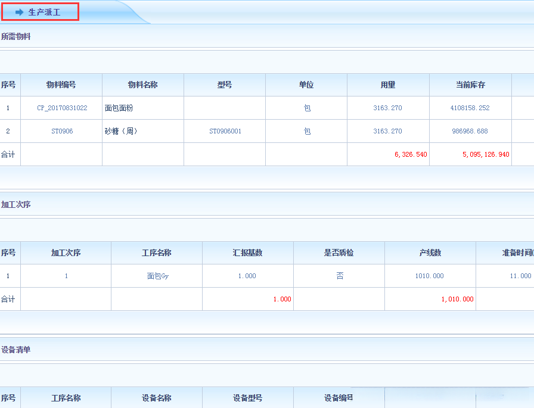Select the 设备清单 section header
Image resolution: width=534 pixels, height=408 pixels.
(15, 350)
